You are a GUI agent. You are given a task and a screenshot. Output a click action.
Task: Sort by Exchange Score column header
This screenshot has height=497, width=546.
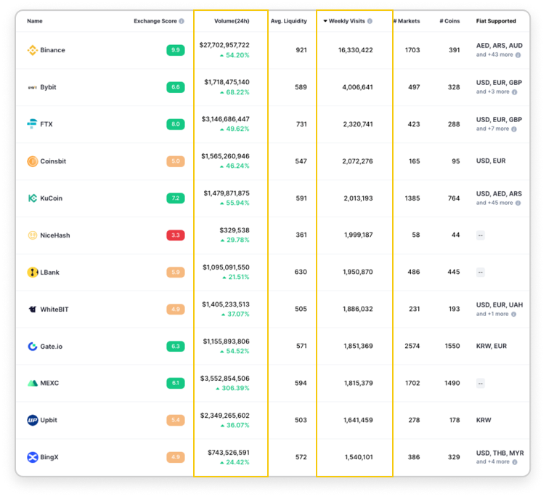155,21
